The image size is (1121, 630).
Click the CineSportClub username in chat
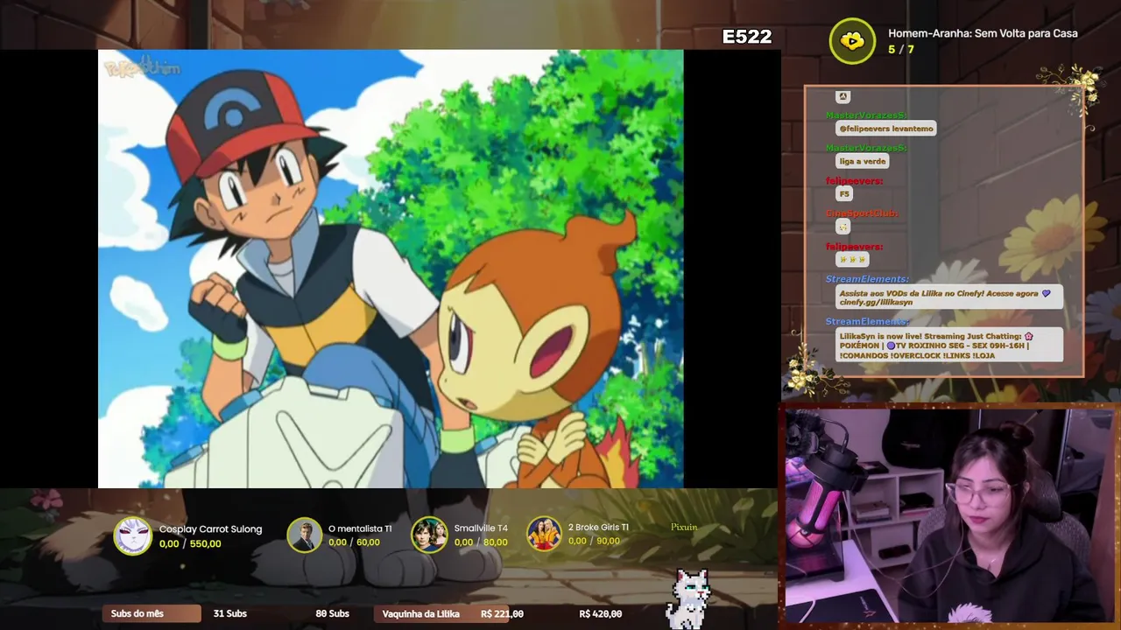[x=862, y=213]
